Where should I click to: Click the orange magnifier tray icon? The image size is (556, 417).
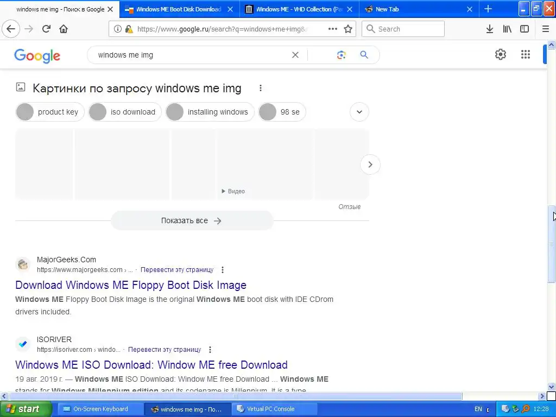526,409
